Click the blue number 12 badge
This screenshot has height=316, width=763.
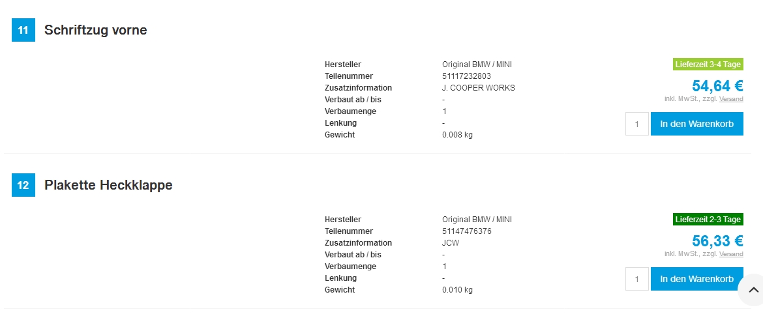click(23, 185)
